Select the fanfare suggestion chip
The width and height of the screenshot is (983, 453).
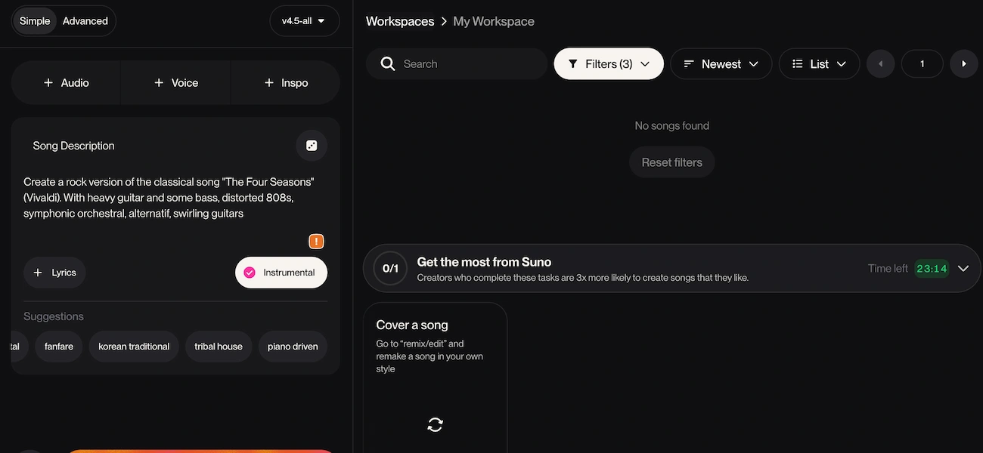59,347
